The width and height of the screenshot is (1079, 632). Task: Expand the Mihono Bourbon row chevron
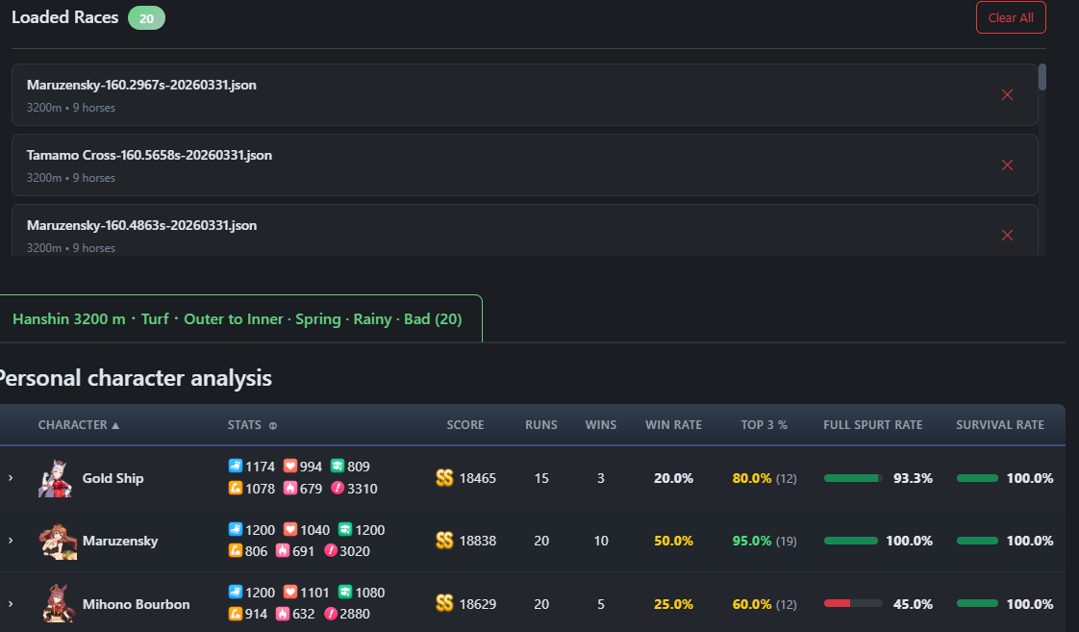(11, 604)
